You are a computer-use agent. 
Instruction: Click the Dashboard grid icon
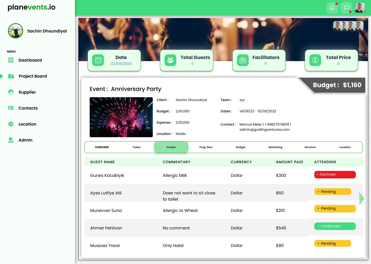(11, 60)
